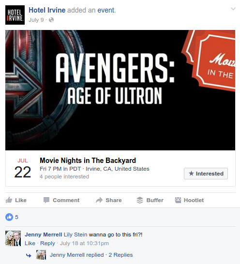The image size is (240, 264).
Task: Click the Share arrow icon
Action: pos(99,200)
